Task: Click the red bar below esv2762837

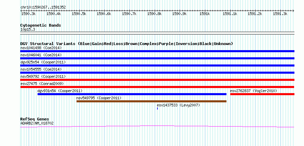Action: [x=262, y=94]
